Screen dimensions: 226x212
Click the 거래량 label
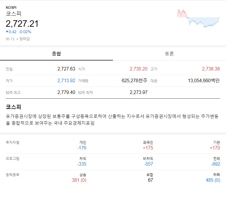coord(83,81)
